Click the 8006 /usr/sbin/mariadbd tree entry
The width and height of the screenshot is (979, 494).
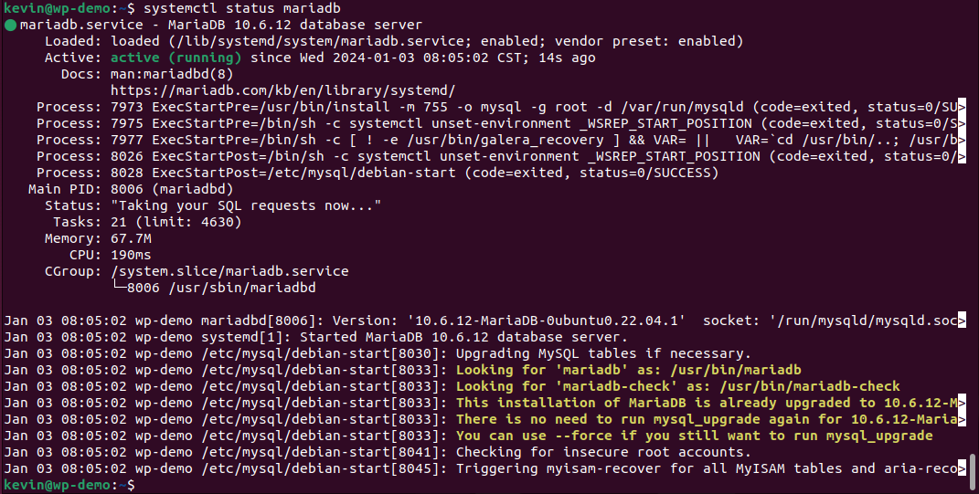tap(214, 289)
